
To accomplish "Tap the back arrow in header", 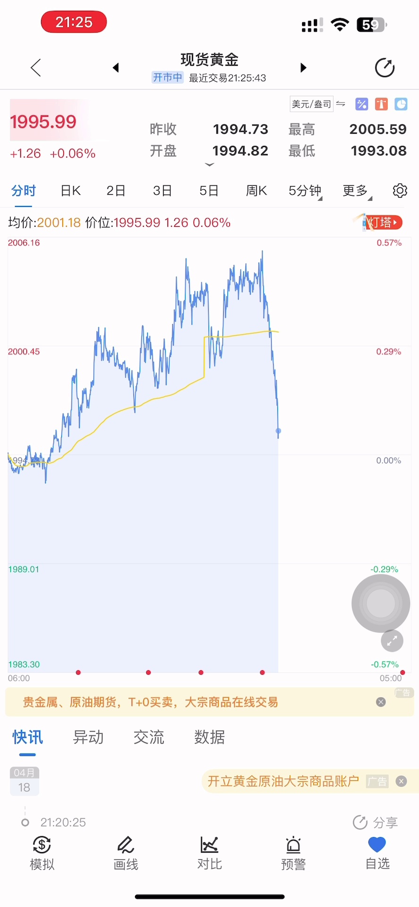I will [36, 68].
